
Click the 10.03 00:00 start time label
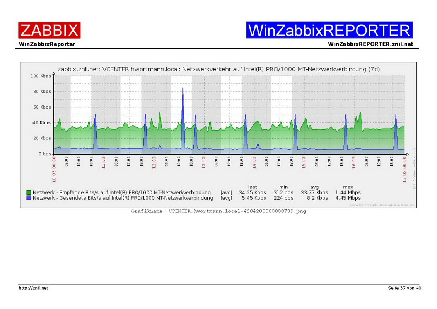coord(54,169)
